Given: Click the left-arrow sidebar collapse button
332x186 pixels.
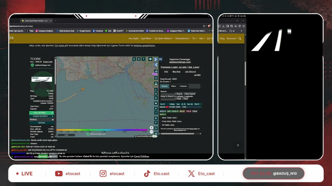Looking at the screenshot, I should click(156, 65).
